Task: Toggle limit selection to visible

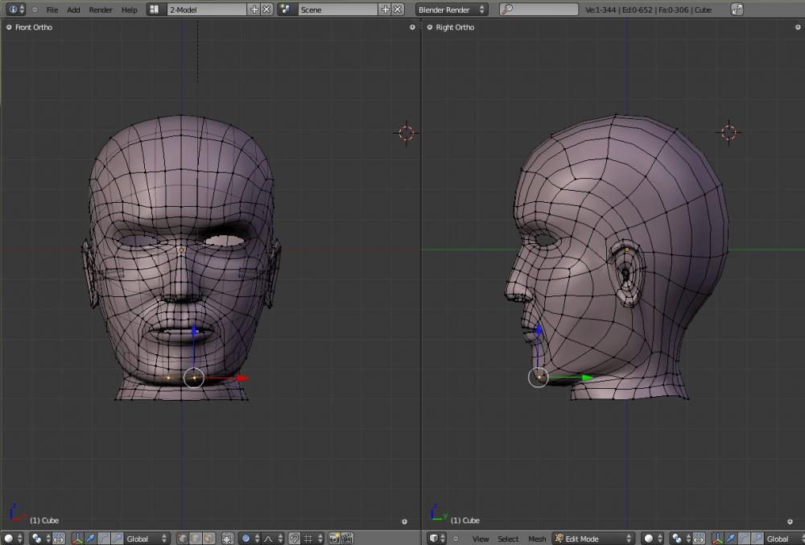Action: click(x=228, y=539)
